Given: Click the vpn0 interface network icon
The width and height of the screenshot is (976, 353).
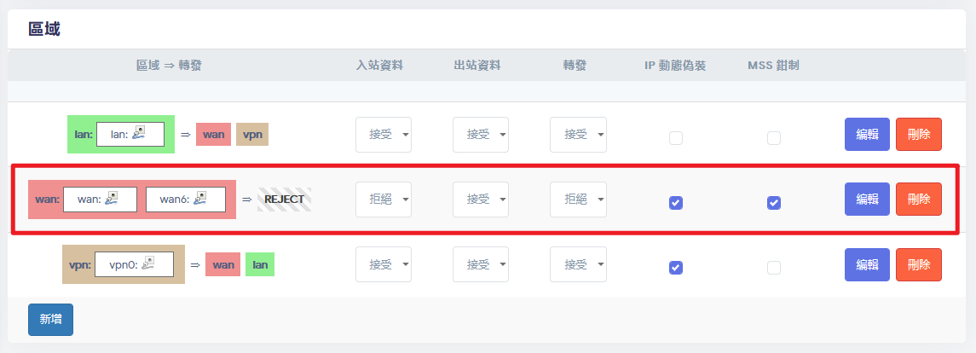Looking at the screenshot, I should (x=148, y=264).
